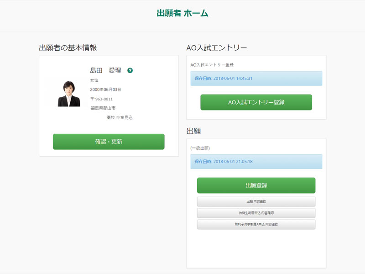Viewport: 365px width, 274px height.
Task: Click the save date banner showing 14:45:31
Action: [256, 79]
